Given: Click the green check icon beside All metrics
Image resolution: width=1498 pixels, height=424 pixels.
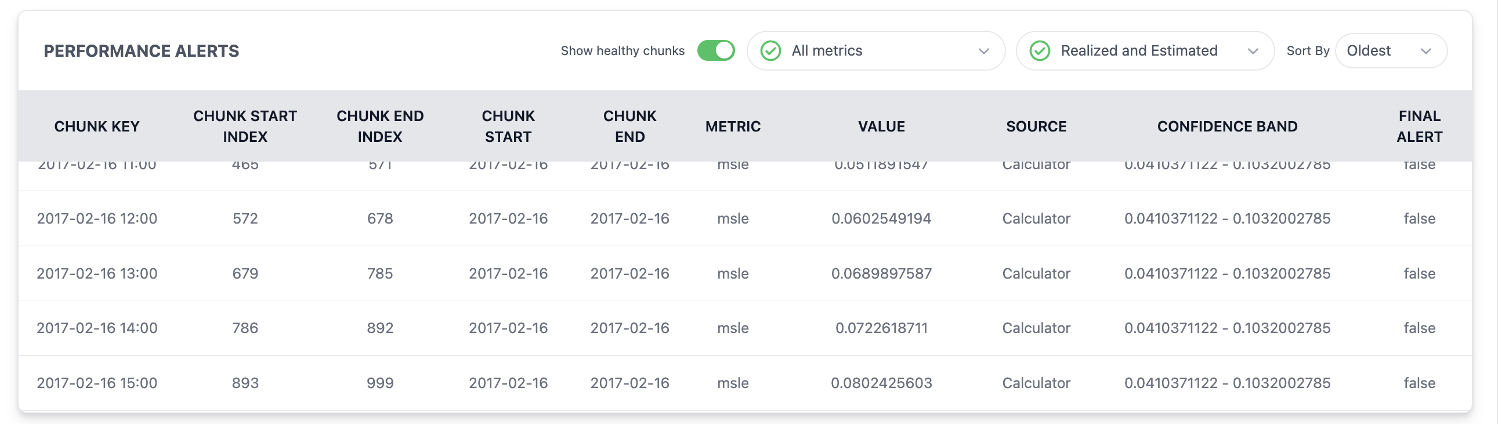Looking at the screenshot, I should coord(770,50).
